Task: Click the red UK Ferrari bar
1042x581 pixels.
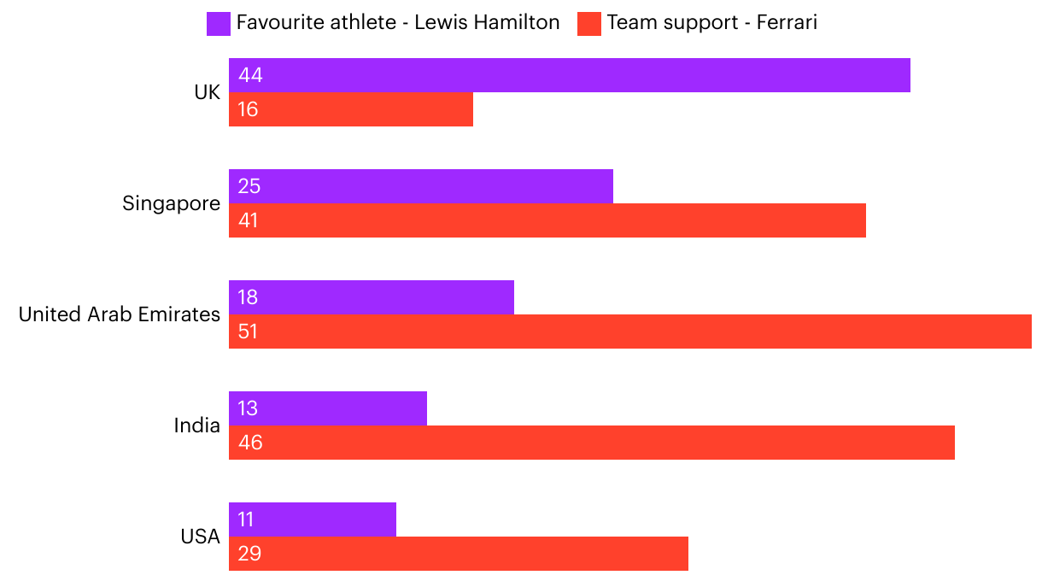Action: 350,109
